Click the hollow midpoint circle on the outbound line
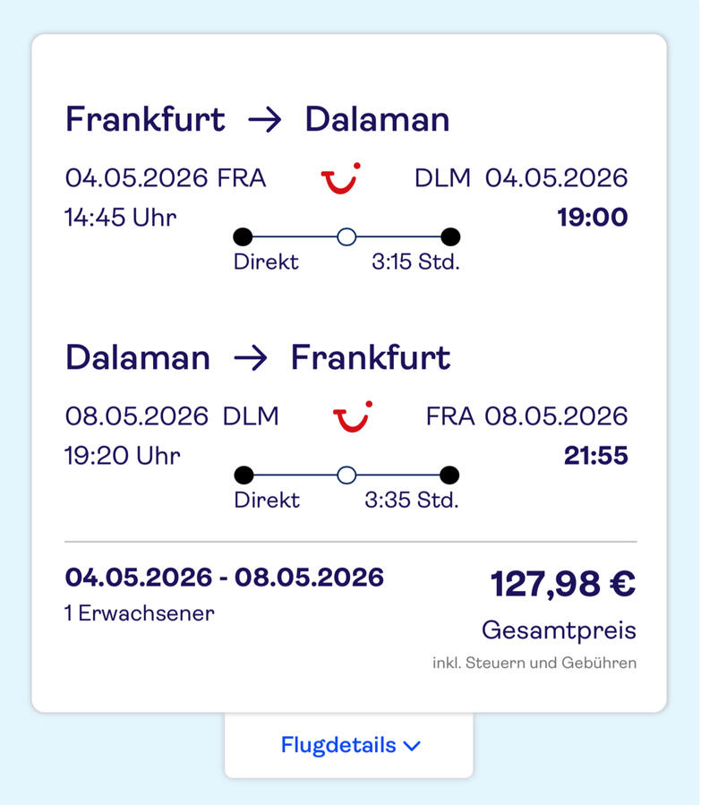 [x=346, y=236]
